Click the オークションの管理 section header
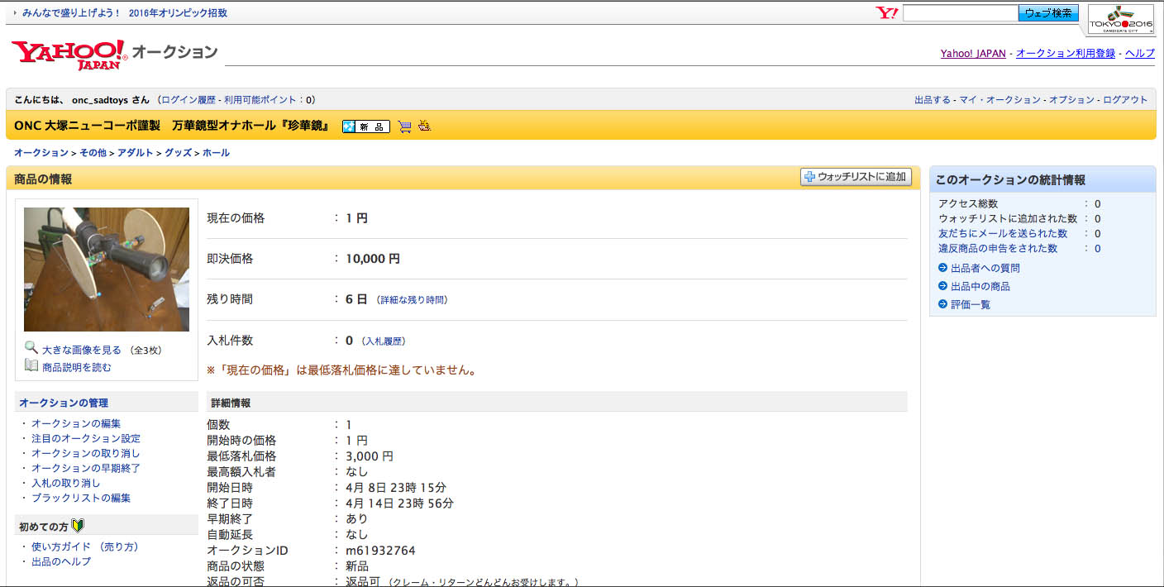The width and height of the screenshot is (1164, 587). point(64,403)
